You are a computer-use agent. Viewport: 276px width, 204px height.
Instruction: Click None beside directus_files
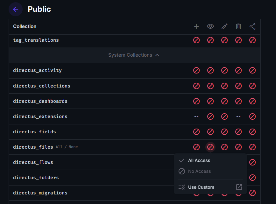coord(73,147)
